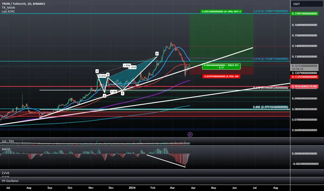Select the green profit target label 41.49%
324x191 pixels.
pyautogui.click(x=221, y=11)
